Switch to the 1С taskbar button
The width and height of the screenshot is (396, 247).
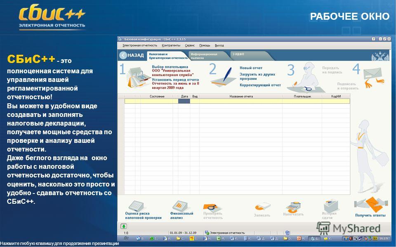[193, 238]
